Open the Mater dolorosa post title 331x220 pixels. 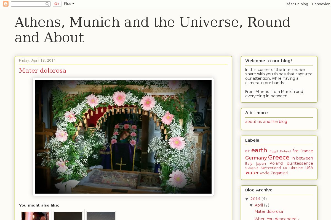[42, 71]
